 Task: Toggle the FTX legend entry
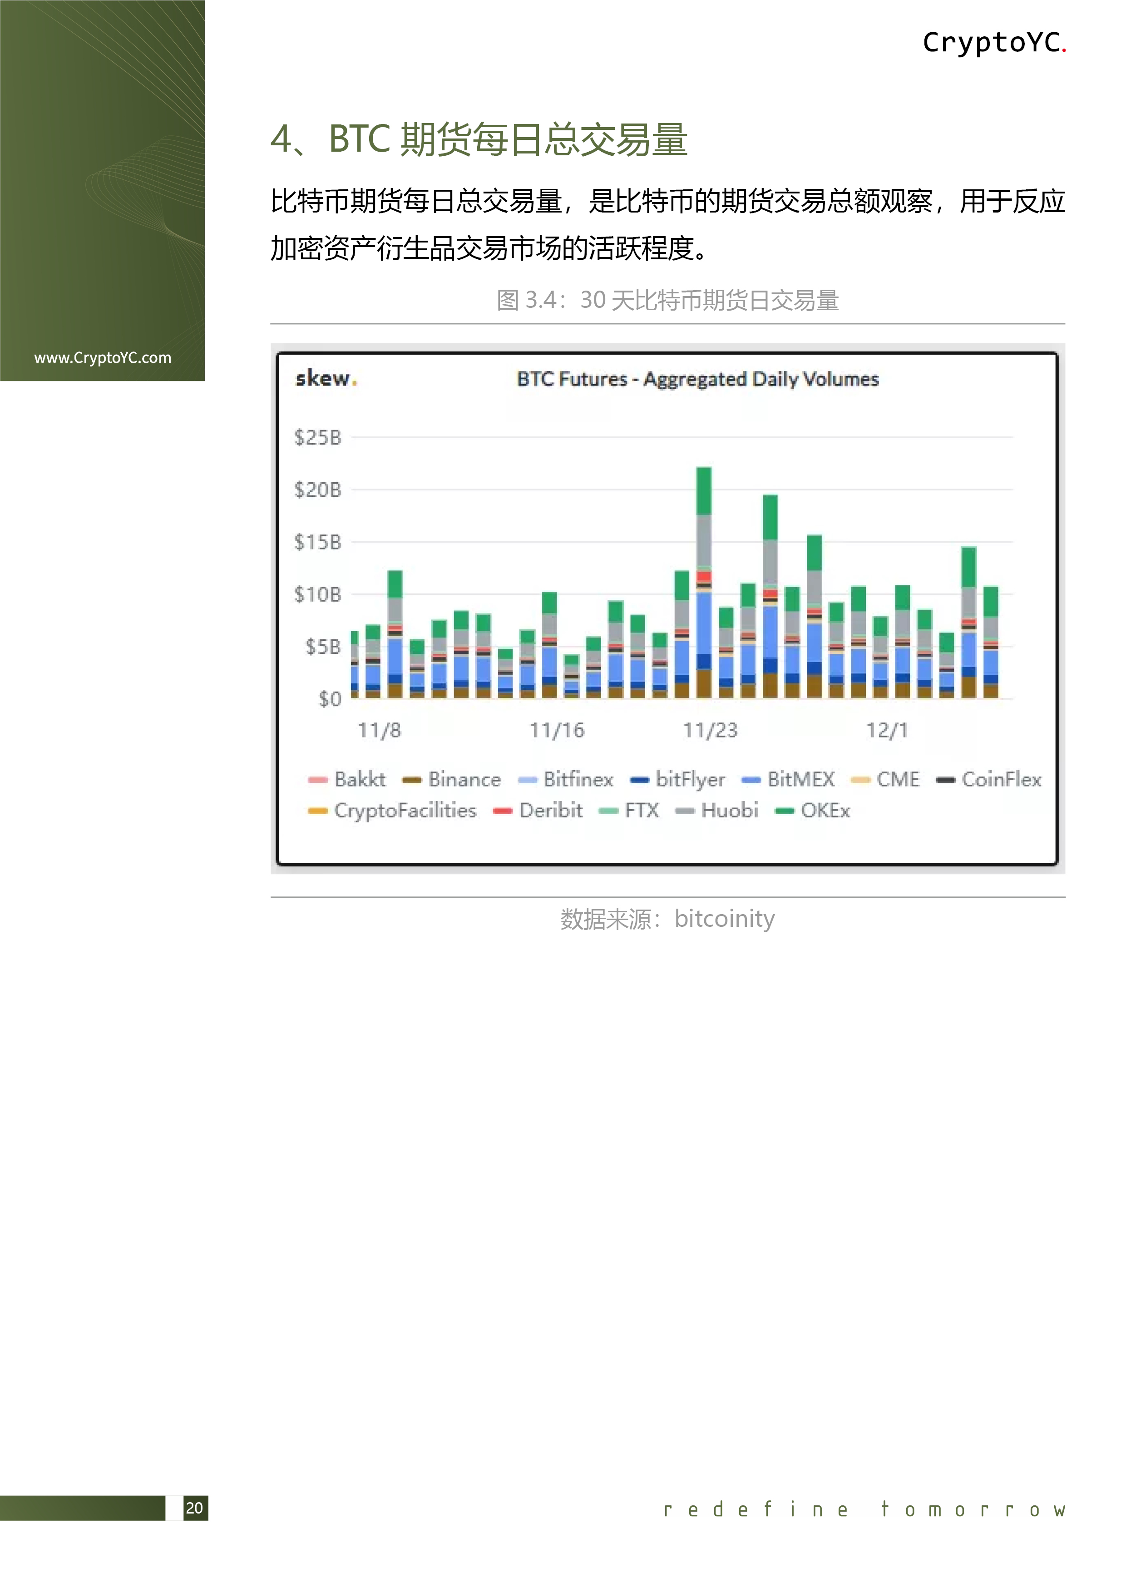(x=628, y=811)
